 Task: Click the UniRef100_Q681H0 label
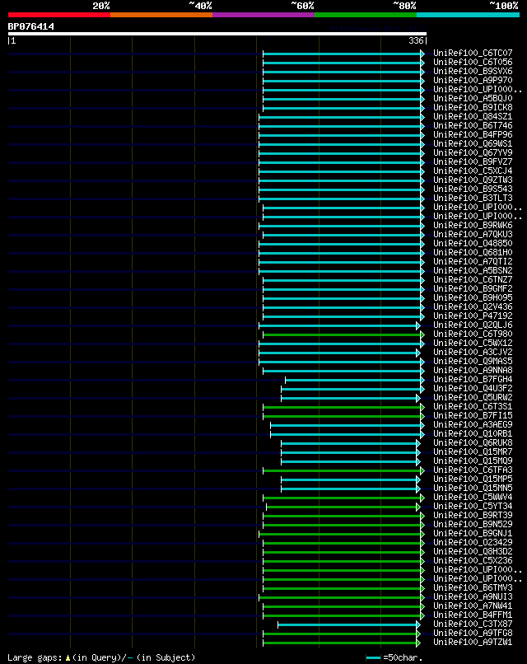tap(473, 252)
